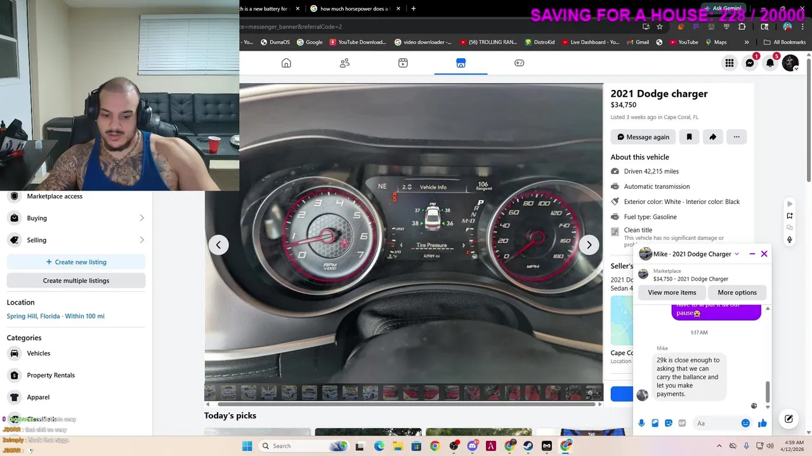812x456 pixels.
Task: Open Property Rentals category
Action: pyautogui.click(x=76, y=375)
